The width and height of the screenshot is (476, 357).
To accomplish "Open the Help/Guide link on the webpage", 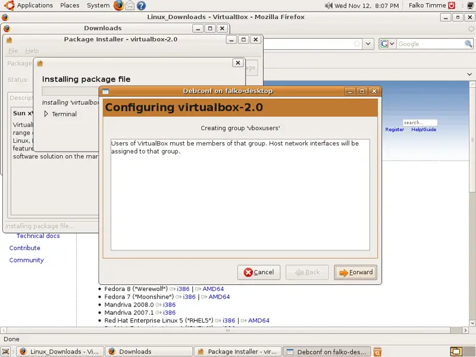I will pos(424,130).
